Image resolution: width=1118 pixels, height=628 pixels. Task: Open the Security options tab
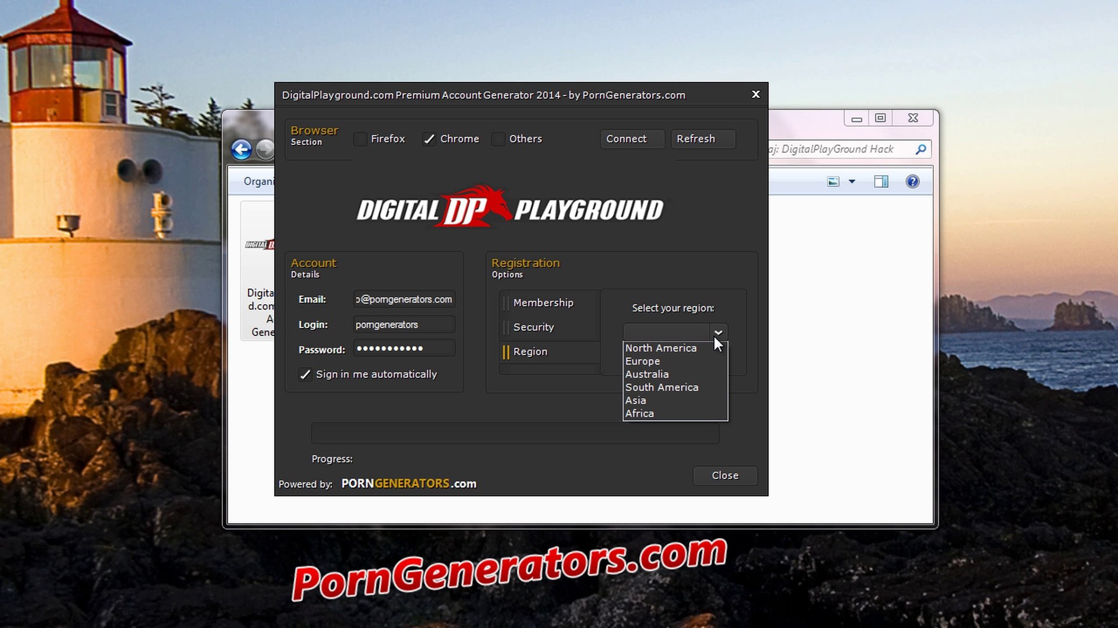[533, 327]
